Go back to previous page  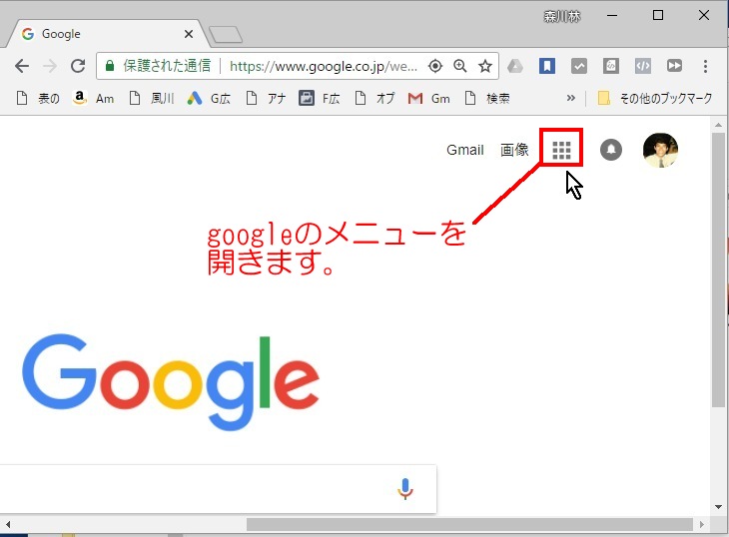[21, 66]
